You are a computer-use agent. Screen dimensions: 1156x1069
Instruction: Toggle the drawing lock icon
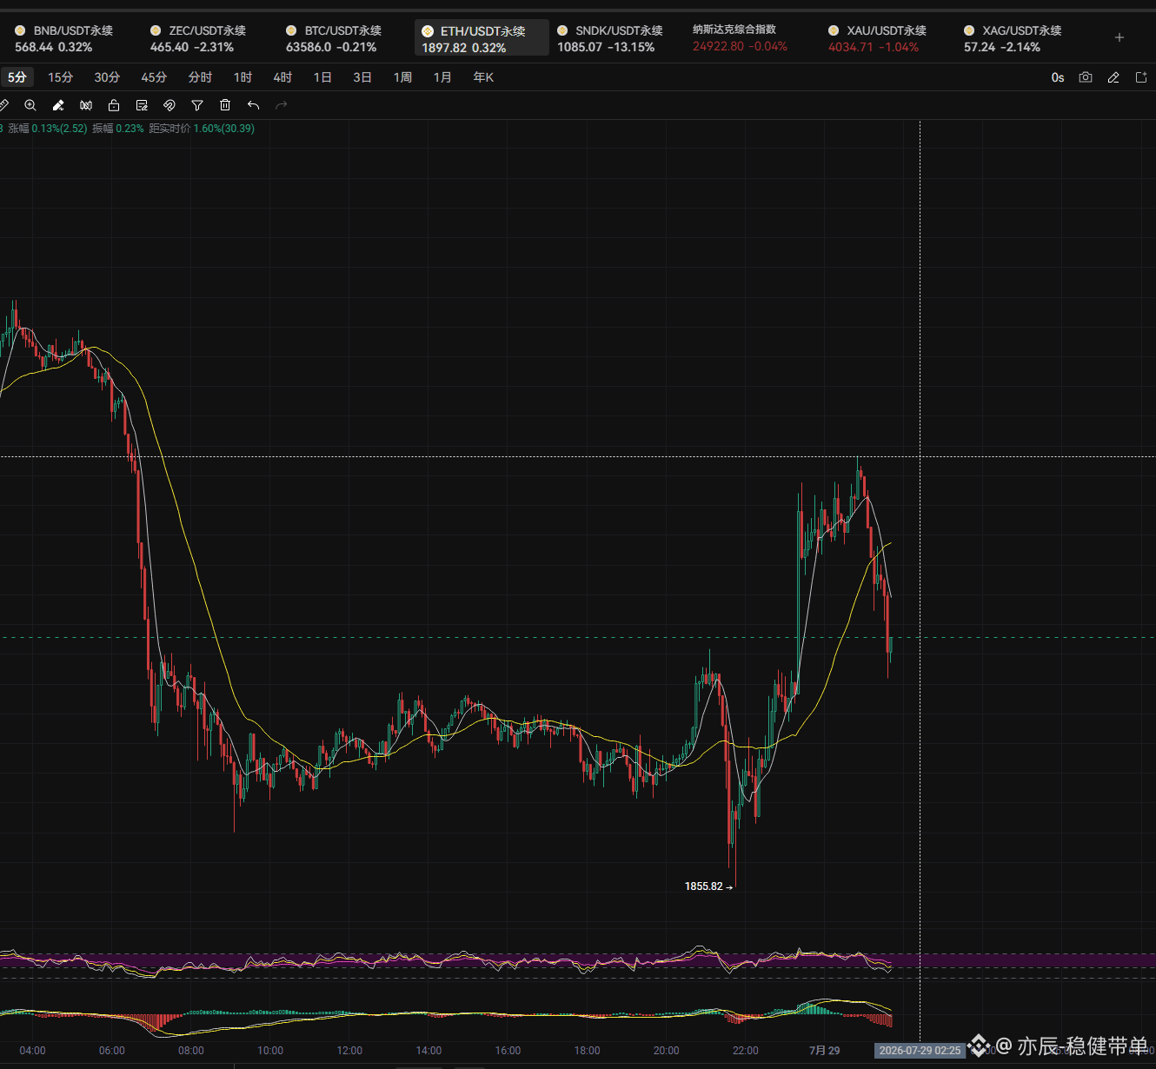coord(114,105)
